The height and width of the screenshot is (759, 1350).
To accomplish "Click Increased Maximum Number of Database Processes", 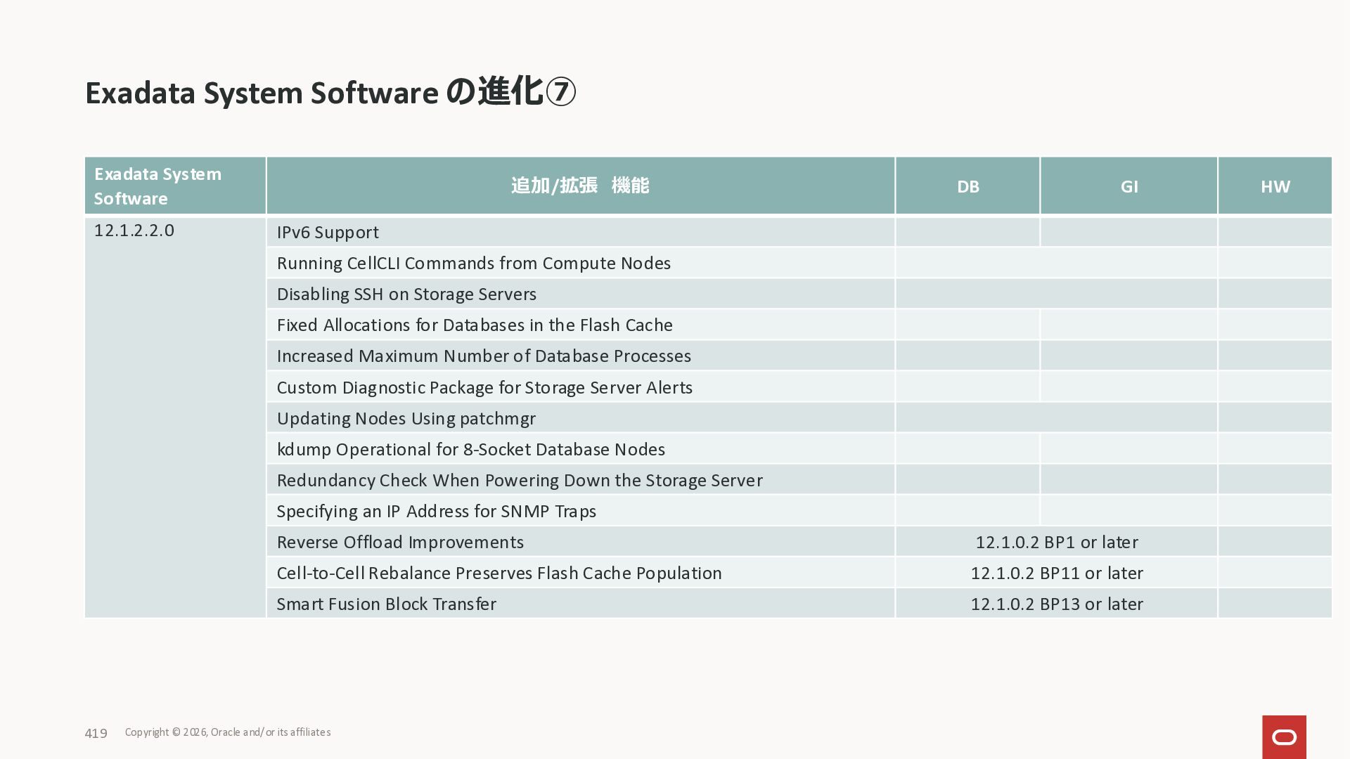I will (484, 356).
